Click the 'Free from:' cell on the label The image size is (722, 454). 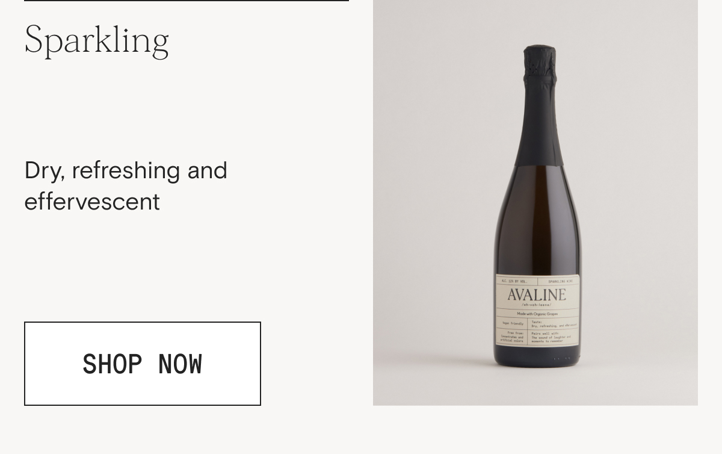[513, 337]
